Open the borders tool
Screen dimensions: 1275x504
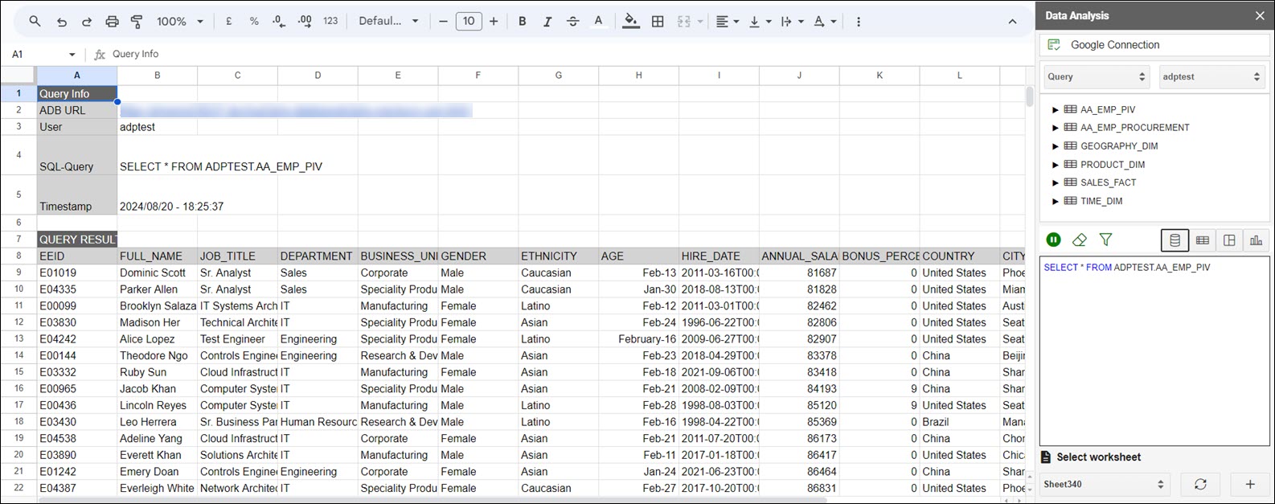pyautogui.click(x=658, y=22)
